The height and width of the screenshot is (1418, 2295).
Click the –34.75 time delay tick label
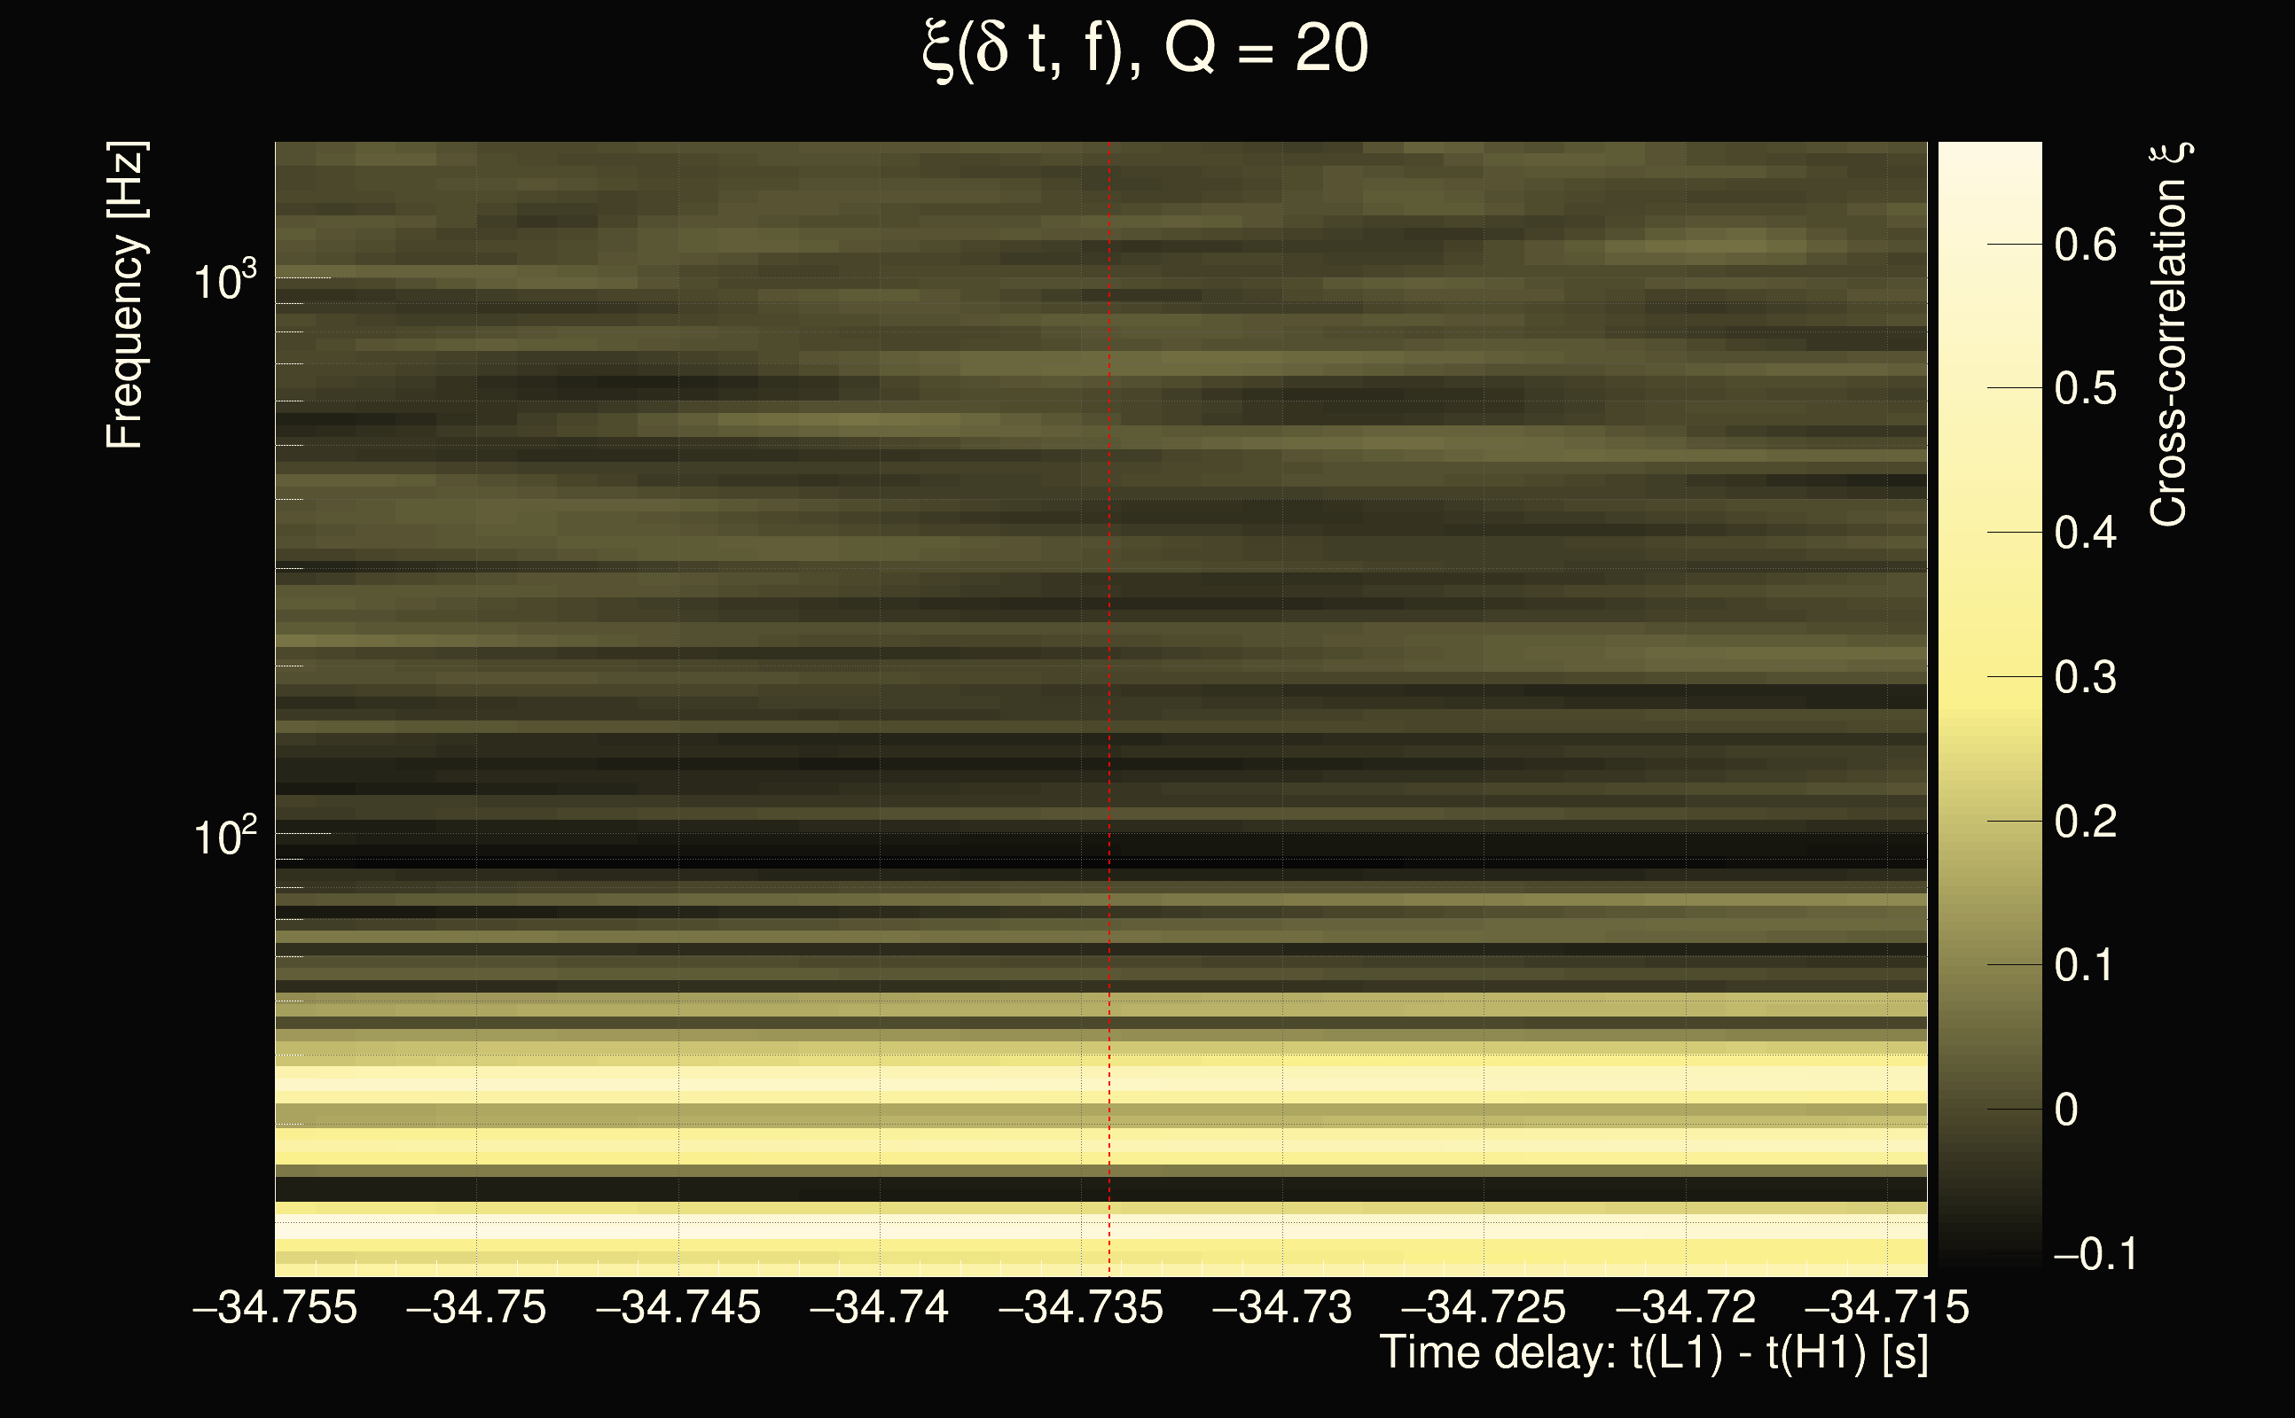point(475,1307)
